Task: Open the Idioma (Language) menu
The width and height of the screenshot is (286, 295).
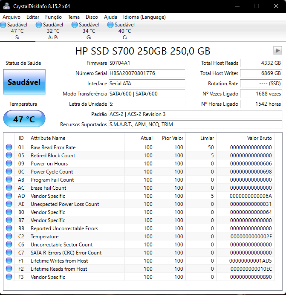Action: [x=144, y=17]
